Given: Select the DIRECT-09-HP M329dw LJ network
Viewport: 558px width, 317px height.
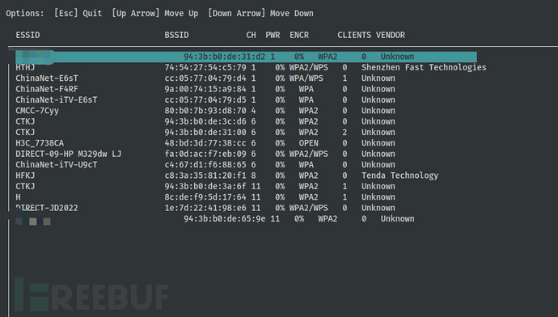Looking at the screenshot, I should pos(68,154).
